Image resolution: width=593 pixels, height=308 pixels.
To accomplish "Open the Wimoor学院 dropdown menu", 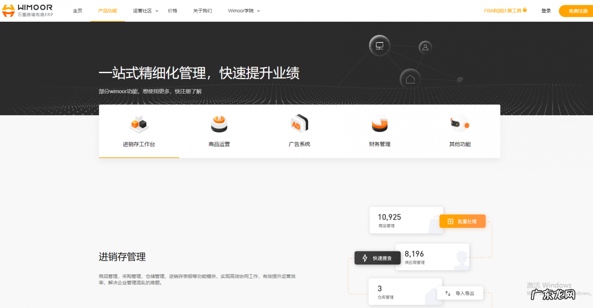I will coord(242,10).
